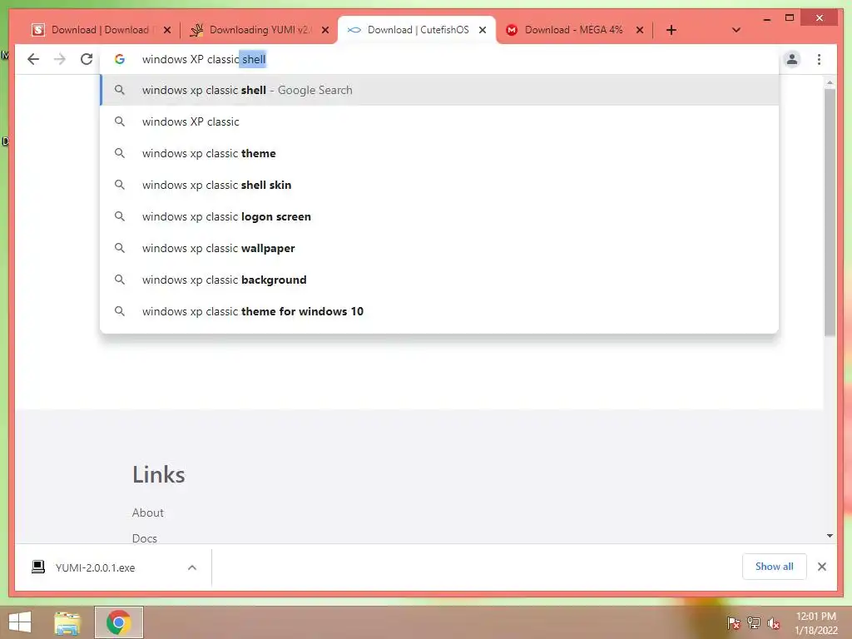Click the MEGA favicon on its tab
Screen dimensions: 852x639
pyautogui.click(x=512, y=30)
